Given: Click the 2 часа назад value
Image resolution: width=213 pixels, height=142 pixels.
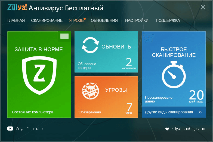Looking at the screenshot, I should pos(129,64).
